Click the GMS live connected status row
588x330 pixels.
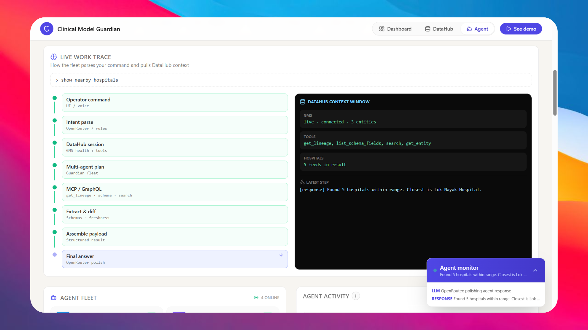tap(413, 119)
